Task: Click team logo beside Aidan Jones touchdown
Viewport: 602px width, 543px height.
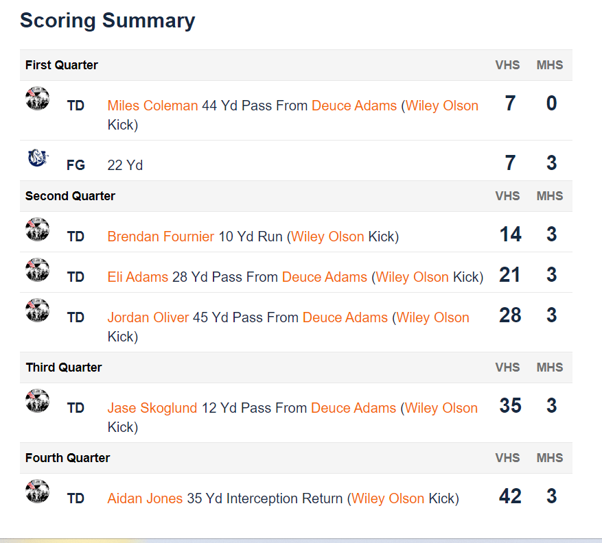Action: click(37, 492)
